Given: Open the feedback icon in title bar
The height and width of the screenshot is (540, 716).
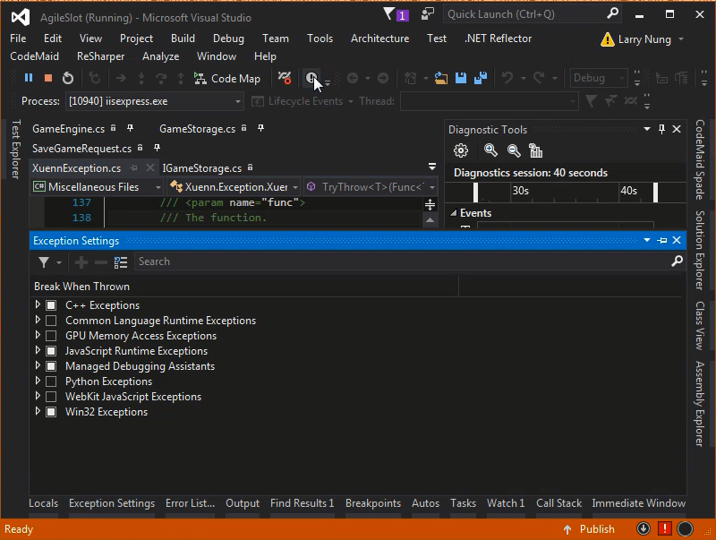Looking at the screenshot, I should (428, 14).
